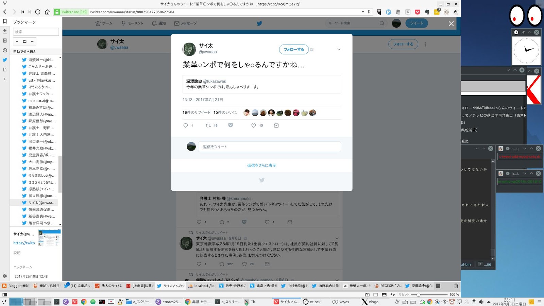Open モーメント in Twitter nav
The image size is (544, 306).
(x=132, y=23)
